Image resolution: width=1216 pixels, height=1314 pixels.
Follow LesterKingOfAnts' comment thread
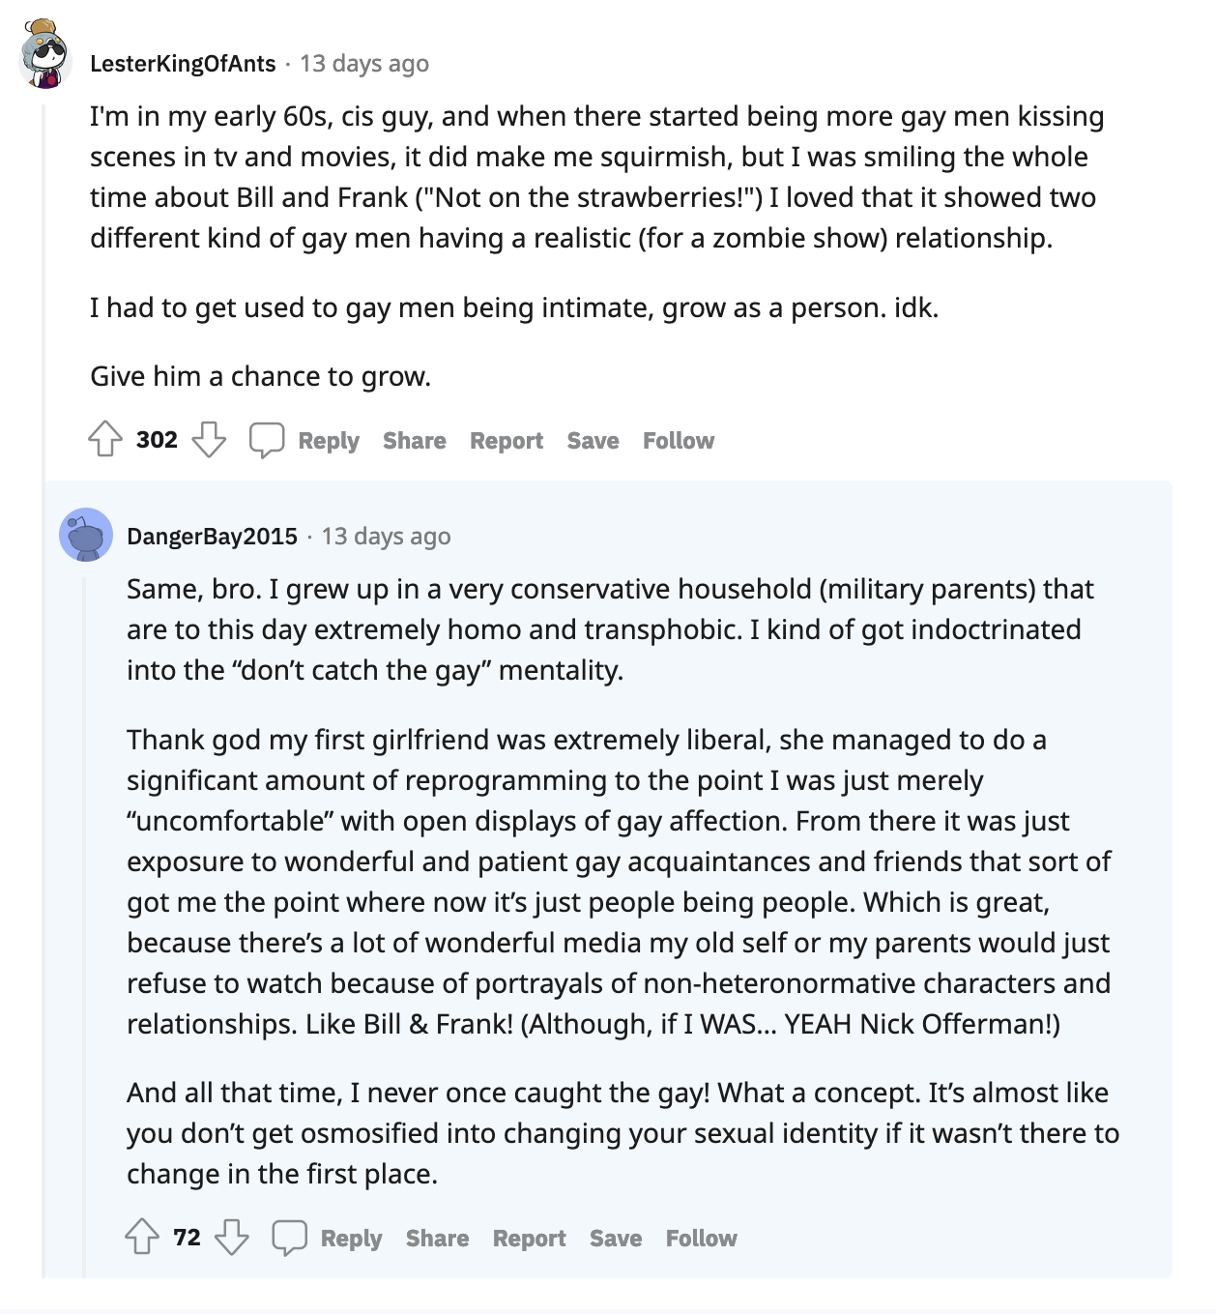point(679,441)
